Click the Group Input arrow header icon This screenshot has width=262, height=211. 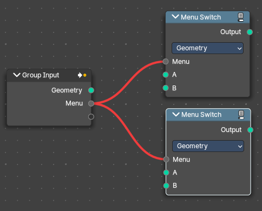pos(82,75)
